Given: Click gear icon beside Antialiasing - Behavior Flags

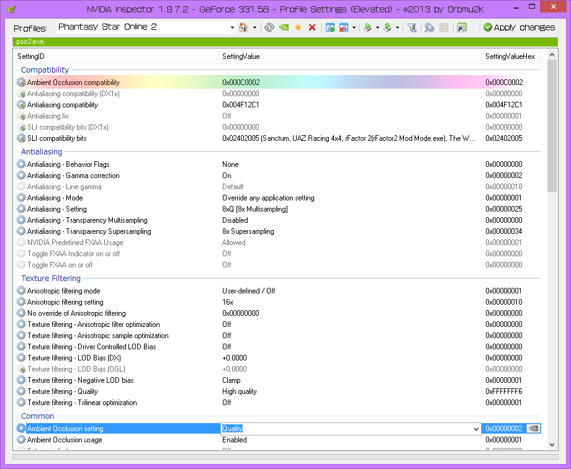Looking at the screenshot, I should [21, 164].
